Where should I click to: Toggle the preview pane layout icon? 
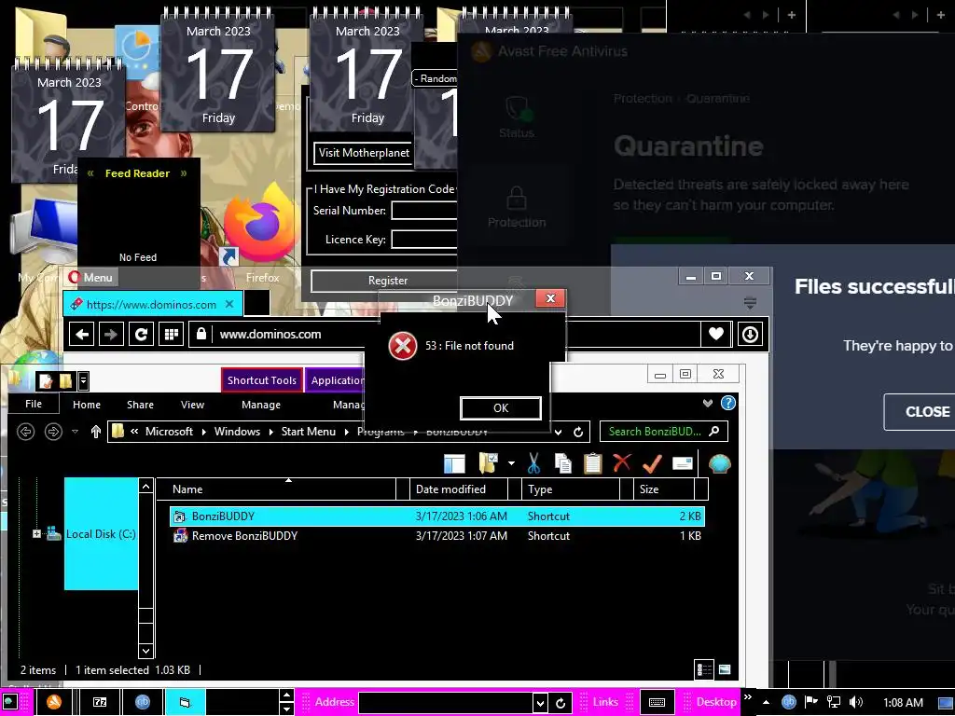coord(454,464)
